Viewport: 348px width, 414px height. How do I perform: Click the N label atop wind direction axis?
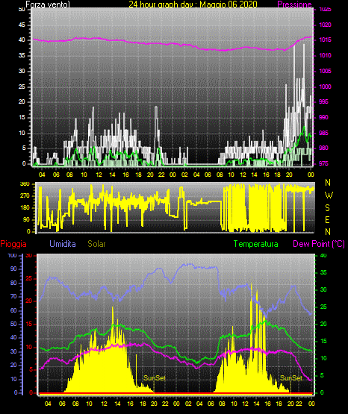(328, 183)
